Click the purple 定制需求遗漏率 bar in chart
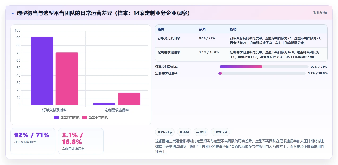The height and width of the screenshot is (165, 338). 104,104
